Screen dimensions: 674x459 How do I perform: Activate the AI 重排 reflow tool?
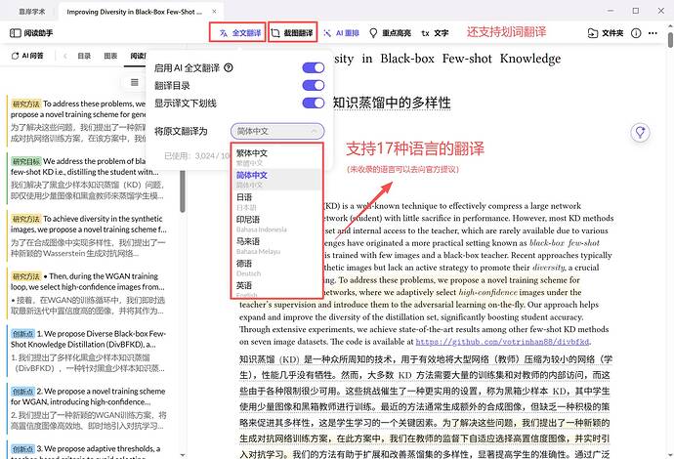[x=341, y=33]
